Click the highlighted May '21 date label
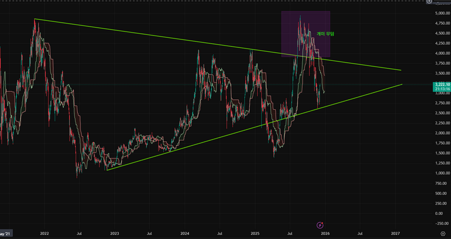This screenshot has width=451, height=239. coord(6,233)
